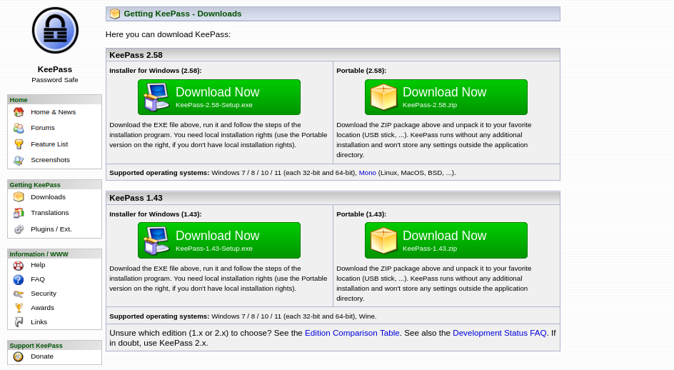The image size is (674, 370).
Task: Click the Help lifebuoy icon
Action: click(x=19, y=266)
